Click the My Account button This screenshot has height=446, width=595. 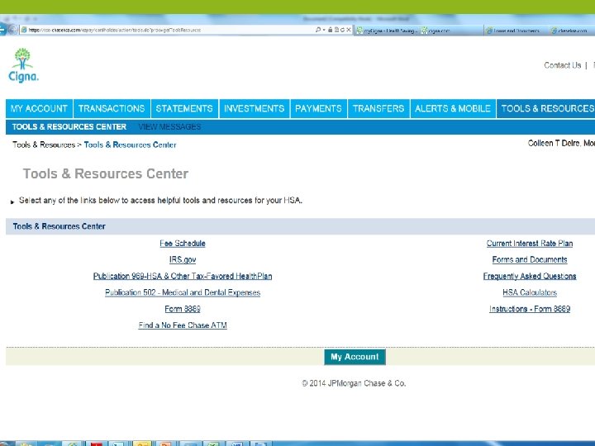click(x=355, y=357)
